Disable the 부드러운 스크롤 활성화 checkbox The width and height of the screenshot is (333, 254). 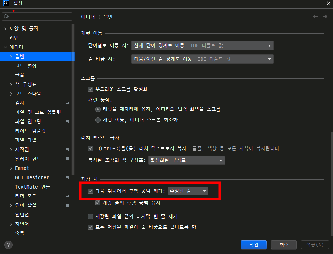(91, 89)
